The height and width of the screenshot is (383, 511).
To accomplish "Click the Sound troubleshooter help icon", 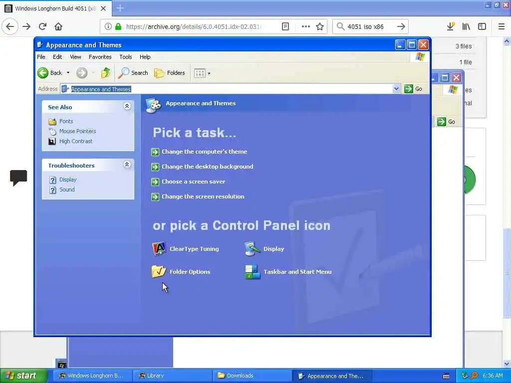I will point(52,190).
